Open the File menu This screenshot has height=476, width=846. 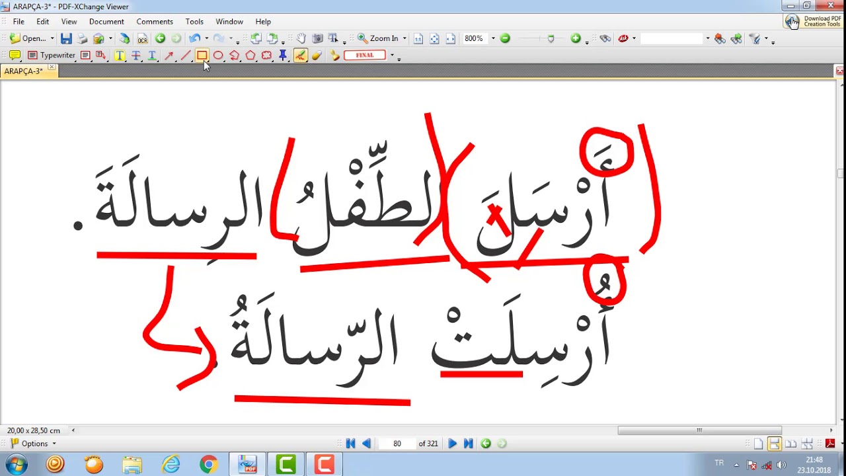(19, 22)
